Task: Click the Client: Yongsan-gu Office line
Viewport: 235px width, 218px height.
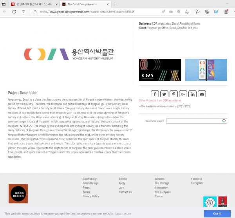Action: pos(168,28)
